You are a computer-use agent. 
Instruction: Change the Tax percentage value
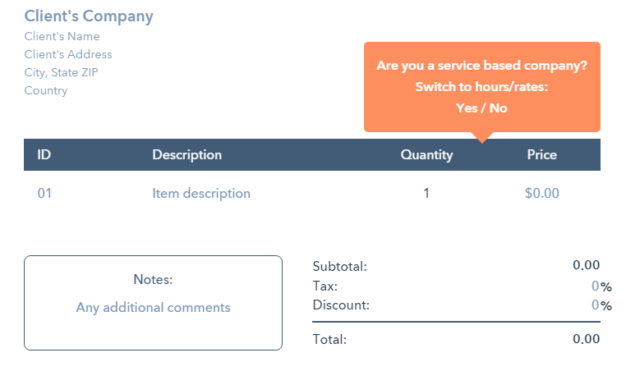[596, 286]
